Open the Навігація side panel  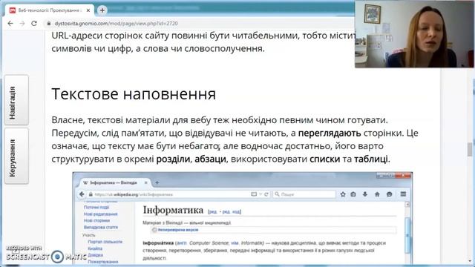[x=16, y=100]
